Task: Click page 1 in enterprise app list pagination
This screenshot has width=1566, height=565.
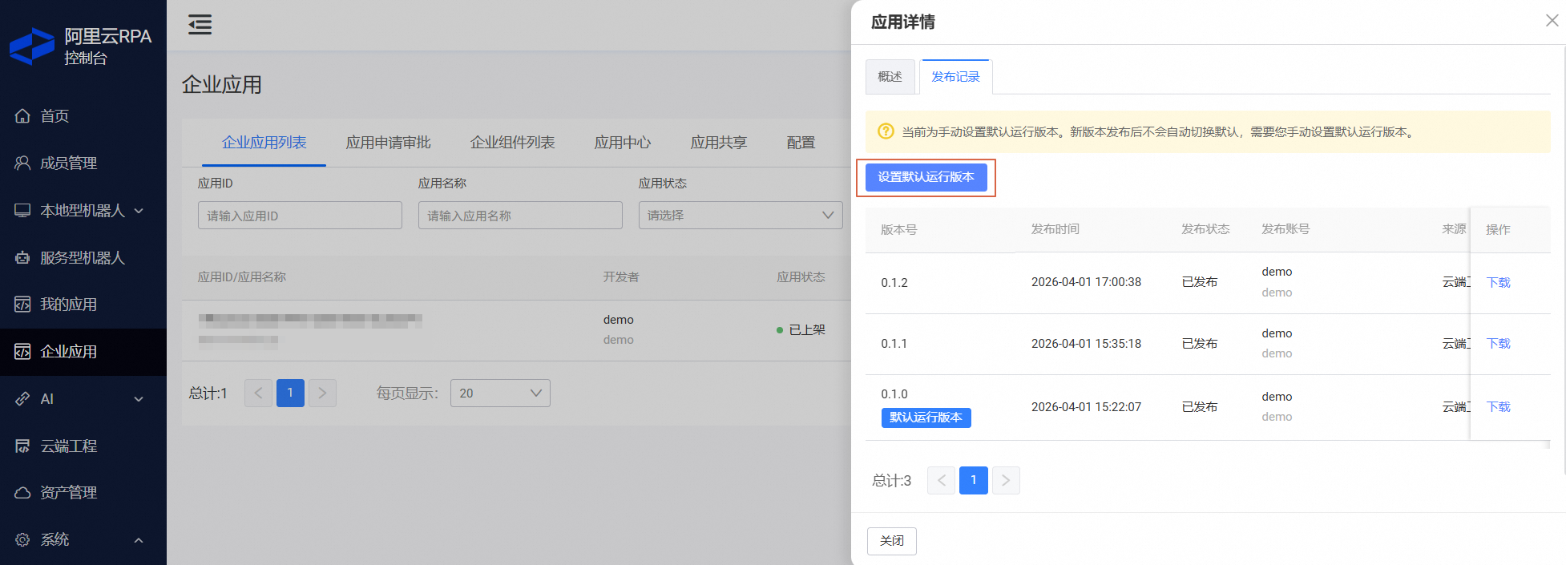Action: (x=290, y=393)
